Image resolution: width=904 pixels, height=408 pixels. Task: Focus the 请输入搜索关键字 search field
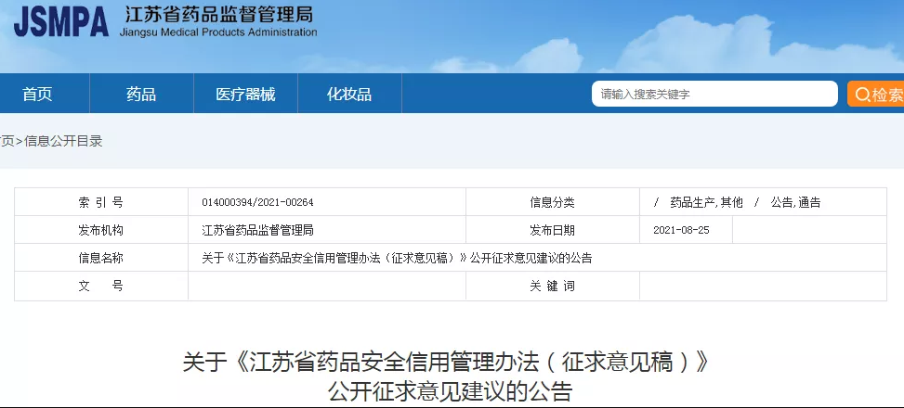714,94
